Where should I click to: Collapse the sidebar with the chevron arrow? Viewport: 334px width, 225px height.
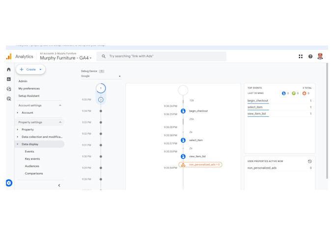[x=59, y=185]
